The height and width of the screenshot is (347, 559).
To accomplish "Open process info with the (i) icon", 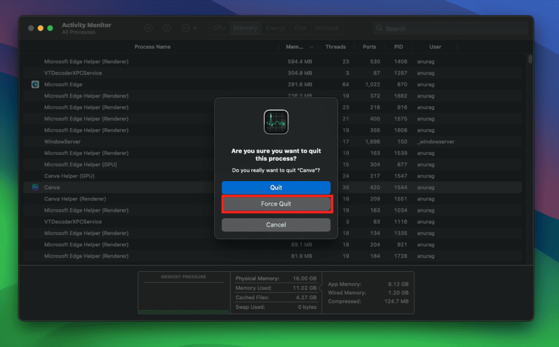I will coord(166,28).
